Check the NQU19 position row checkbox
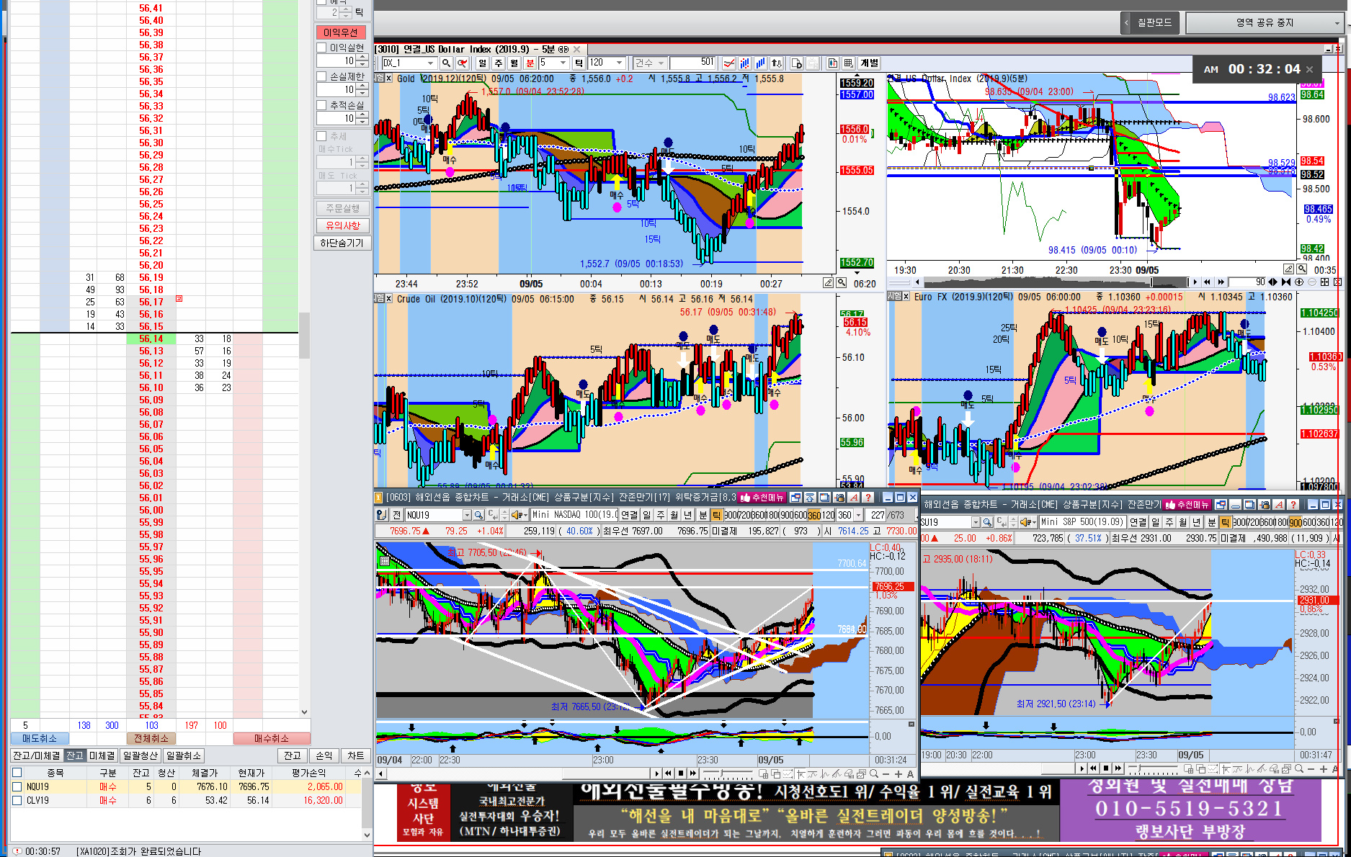Image resolution: width=1351 pixels, height=857 pixels. point(17,787)
